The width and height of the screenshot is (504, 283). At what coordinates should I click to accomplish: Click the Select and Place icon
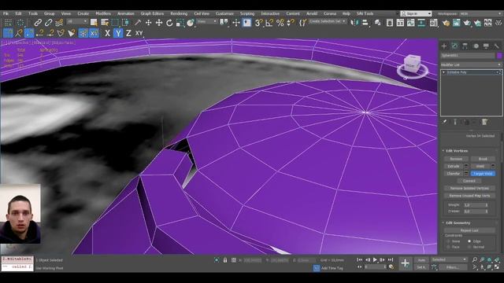(191, 23)
